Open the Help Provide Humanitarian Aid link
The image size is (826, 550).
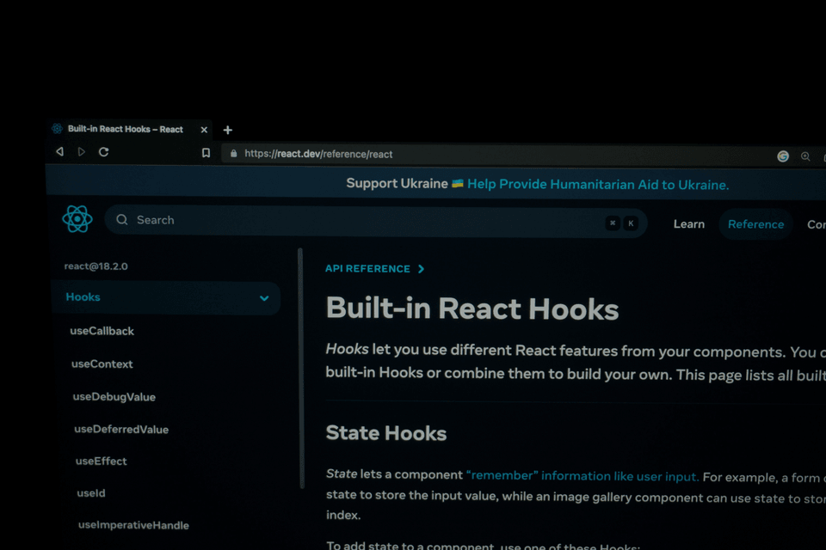click(598, 185)
